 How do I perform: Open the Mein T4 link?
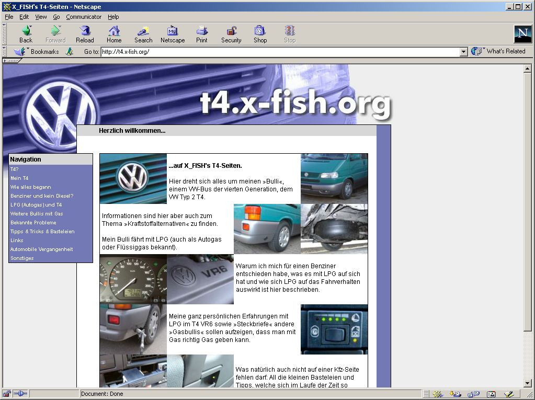(19, 178)
